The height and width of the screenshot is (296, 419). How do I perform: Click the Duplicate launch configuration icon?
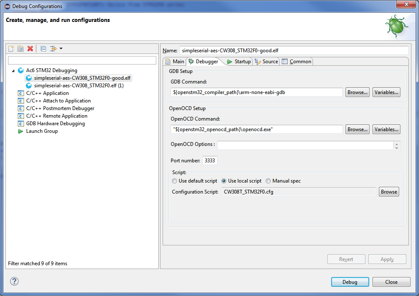click(20, 48)
